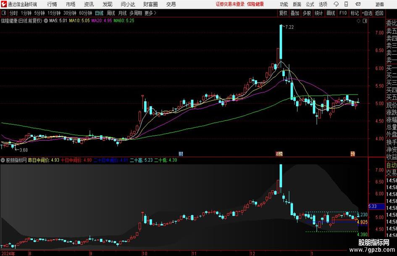
Task: Click the 叠加 button
Action: (295, 13)
